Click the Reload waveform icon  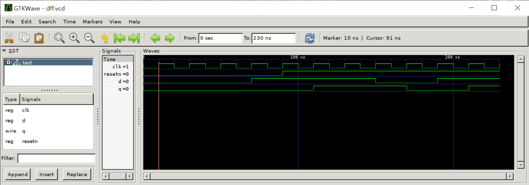(x=310, y=38)
